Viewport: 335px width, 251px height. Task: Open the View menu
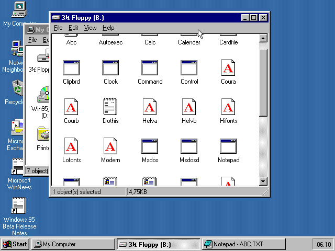tap(90, 28)
